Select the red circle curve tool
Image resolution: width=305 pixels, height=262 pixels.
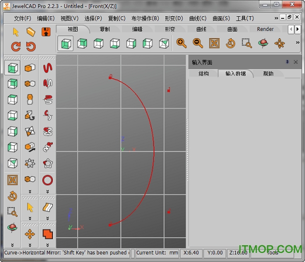[x=48, y=180]
